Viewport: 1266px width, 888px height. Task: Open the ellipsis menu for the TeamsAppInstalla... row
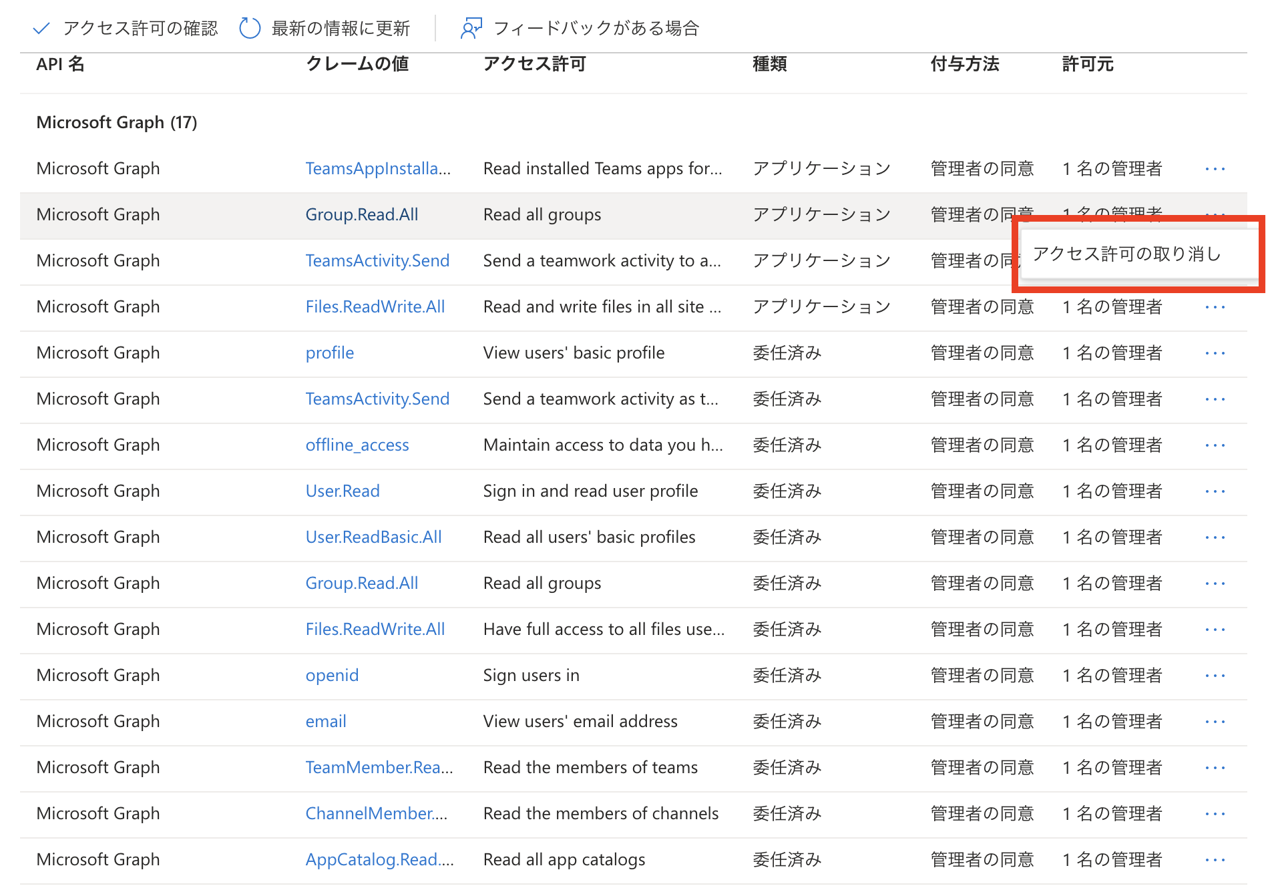click(x=1215, y=169)
